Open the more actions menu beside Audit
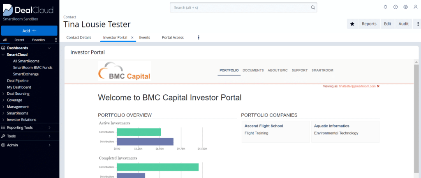This screenshot has width=421, height=178. pos(418,24)
